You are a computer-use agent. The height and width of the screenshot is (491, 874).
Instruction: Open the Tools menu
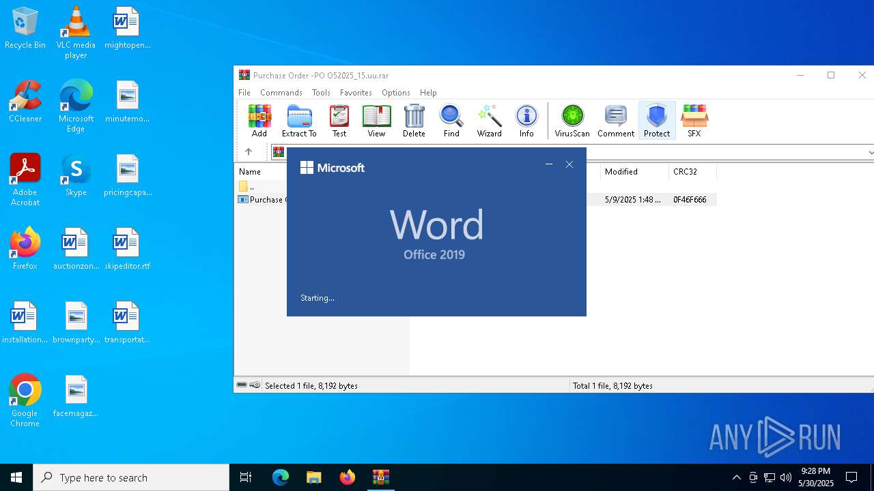coord(321,93)
